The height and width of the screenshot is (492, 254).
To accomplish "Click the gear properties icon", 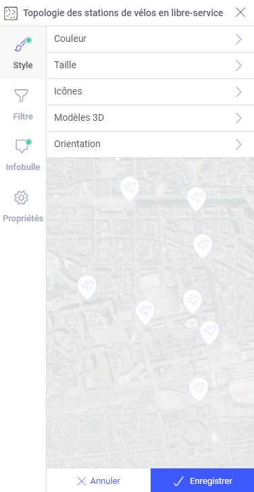I will pos(22,198).
